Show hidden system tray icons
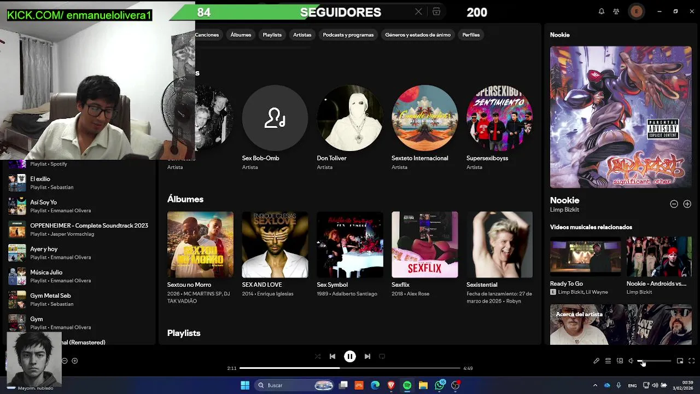This screenshot has width=700, height=394. point(595,385)
